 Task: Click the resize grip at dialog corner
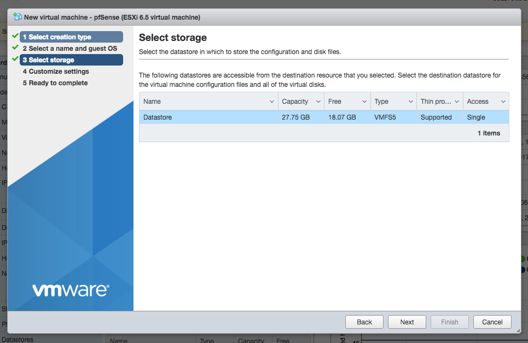tap(517, 330)
